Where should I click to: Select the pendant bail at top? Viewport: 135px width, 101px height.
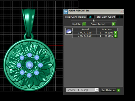tap(29, 22)
